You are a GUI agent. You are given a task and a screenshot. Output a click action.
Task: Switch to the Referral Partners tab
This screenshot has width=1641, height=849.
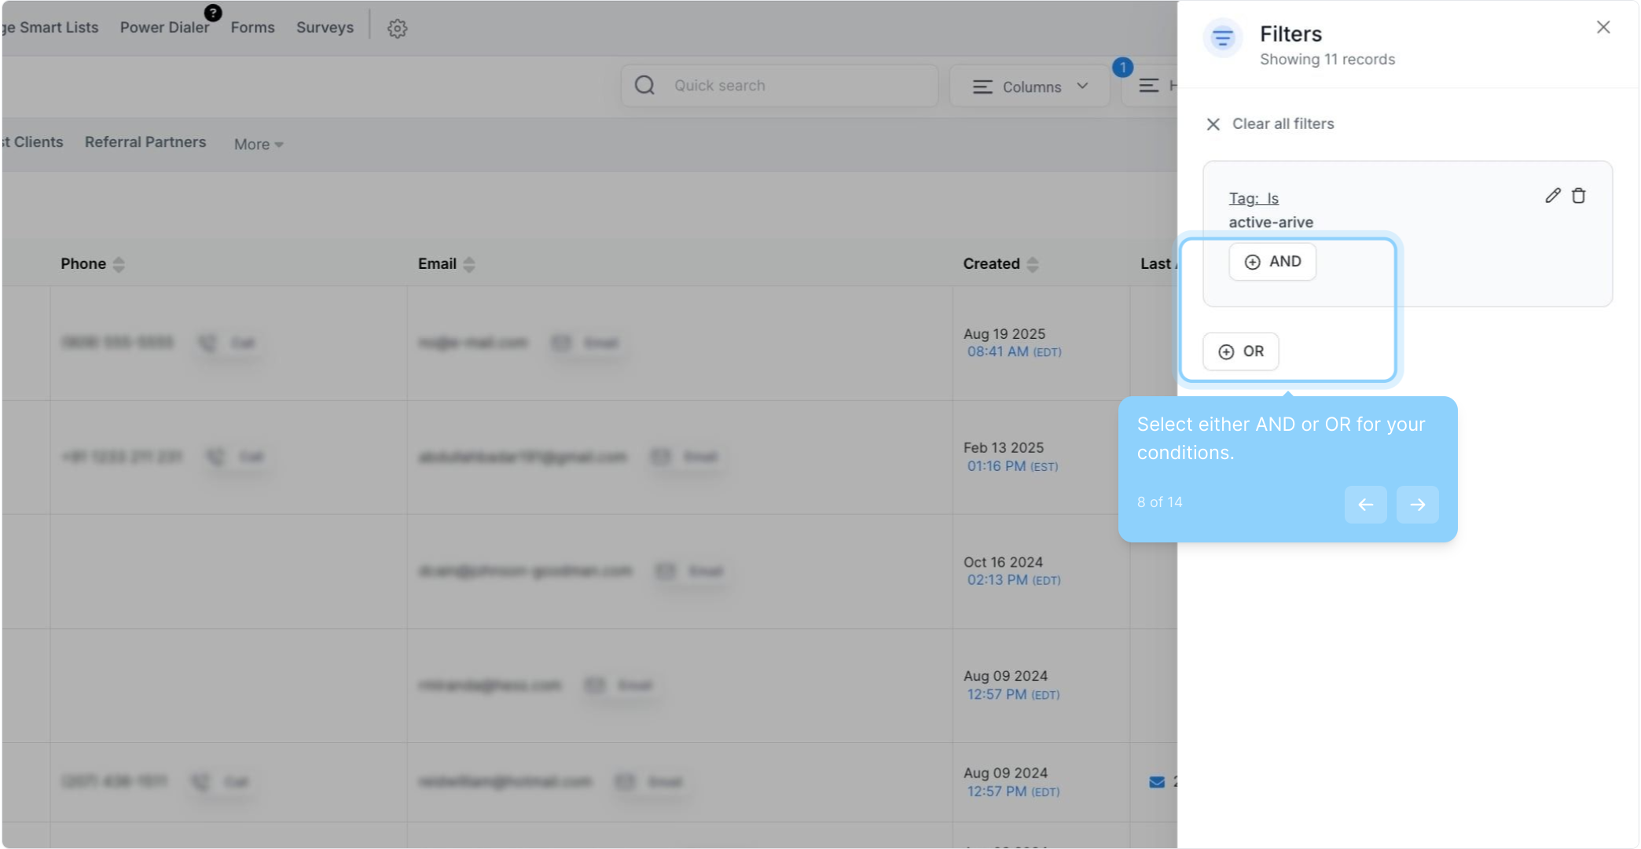click(x=145, y=142)
